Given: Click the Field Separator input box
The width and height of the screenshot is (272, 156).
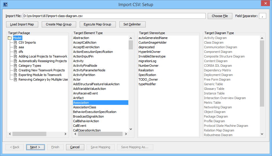Looking at the screenshot, I should (262, 16).
